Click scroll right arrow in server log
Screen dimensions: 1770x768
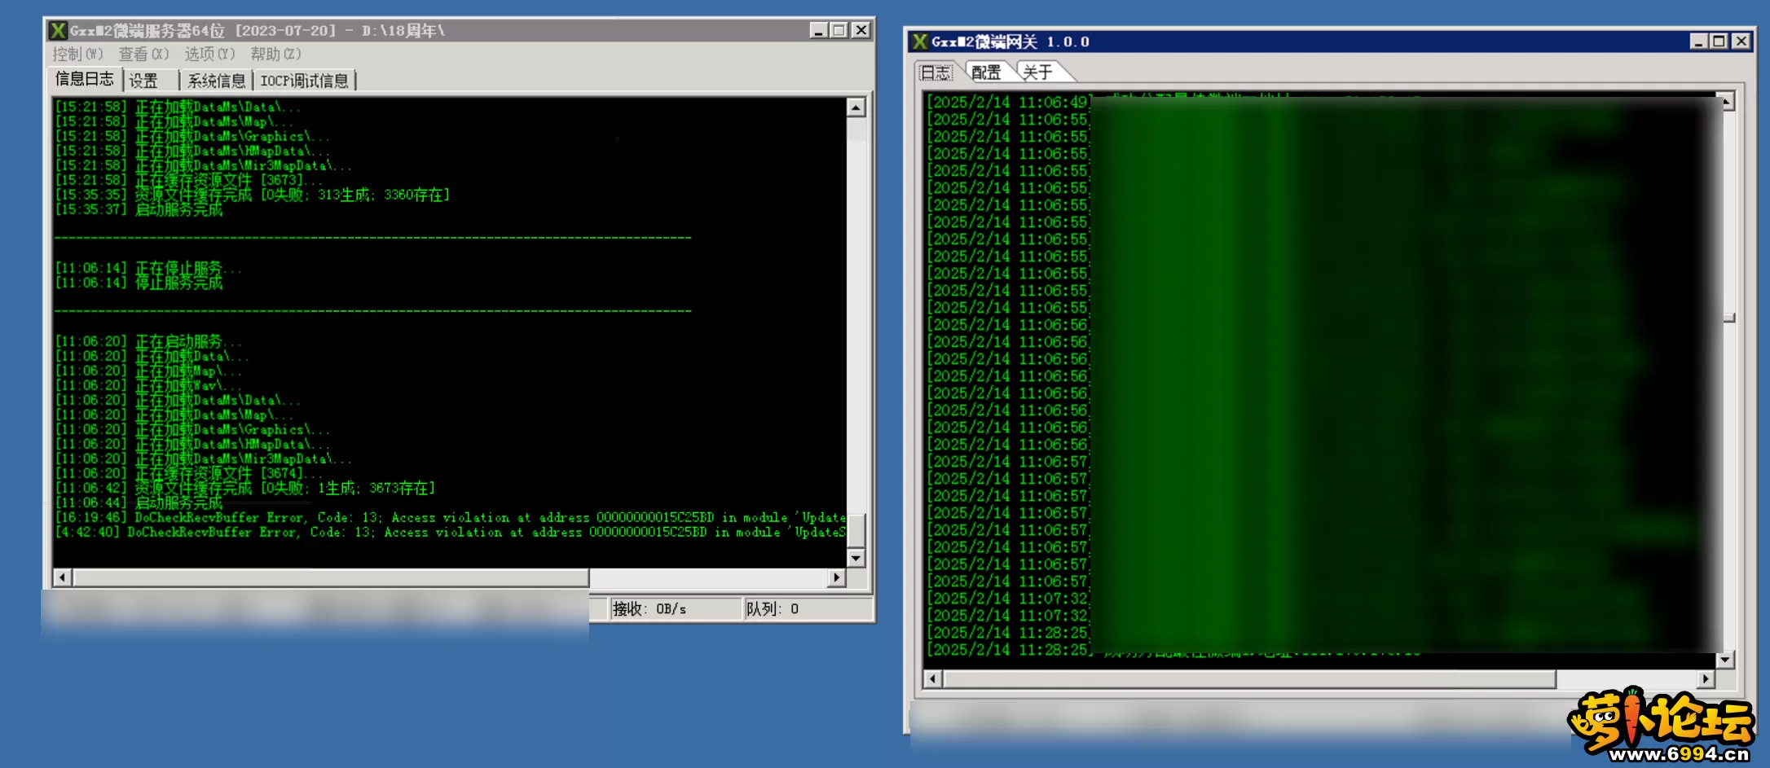(x=836, y=577)
